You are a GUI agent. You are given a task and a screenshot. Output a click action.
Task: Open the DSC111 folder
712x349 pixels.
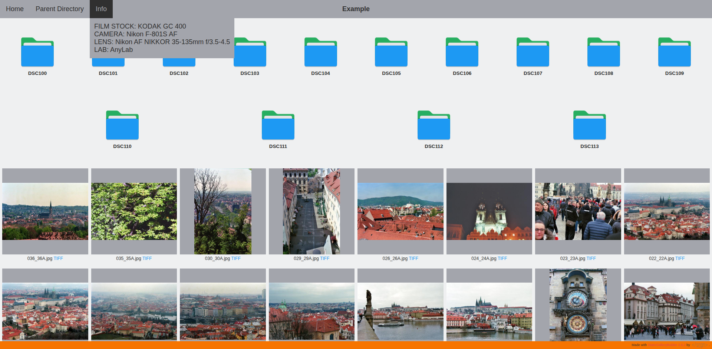pyautogui.click(x=278, y=125)
